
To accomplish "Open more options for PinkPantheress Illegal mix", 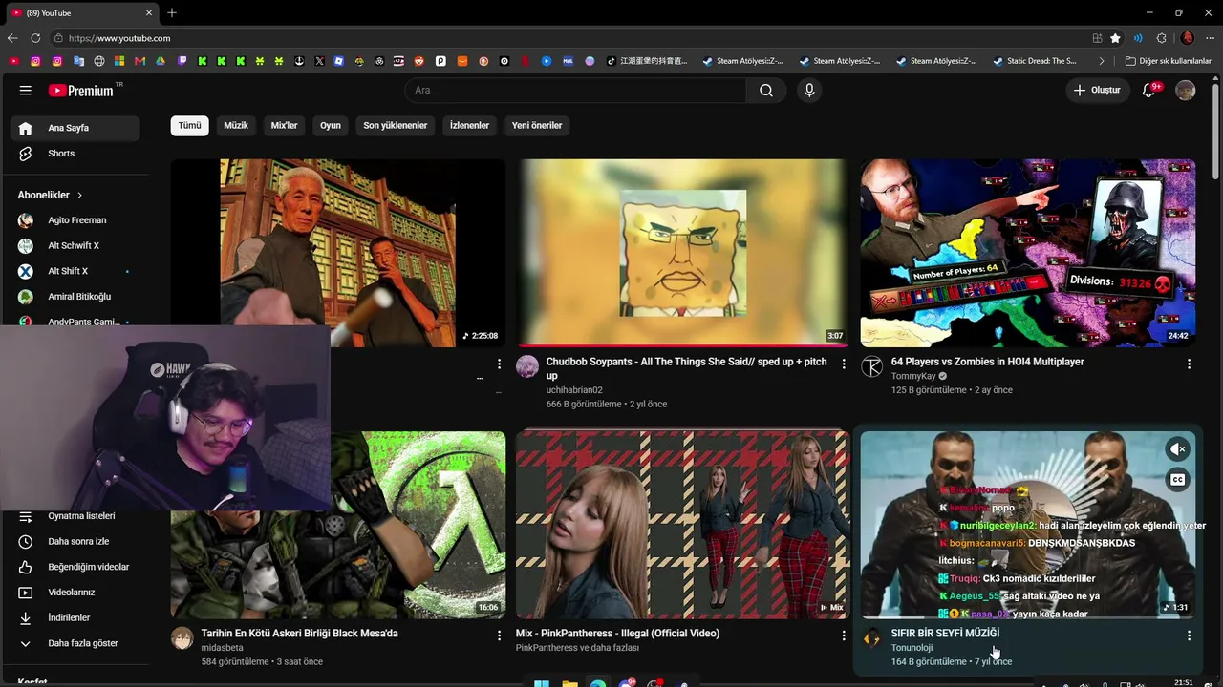I will click(843, 635).
